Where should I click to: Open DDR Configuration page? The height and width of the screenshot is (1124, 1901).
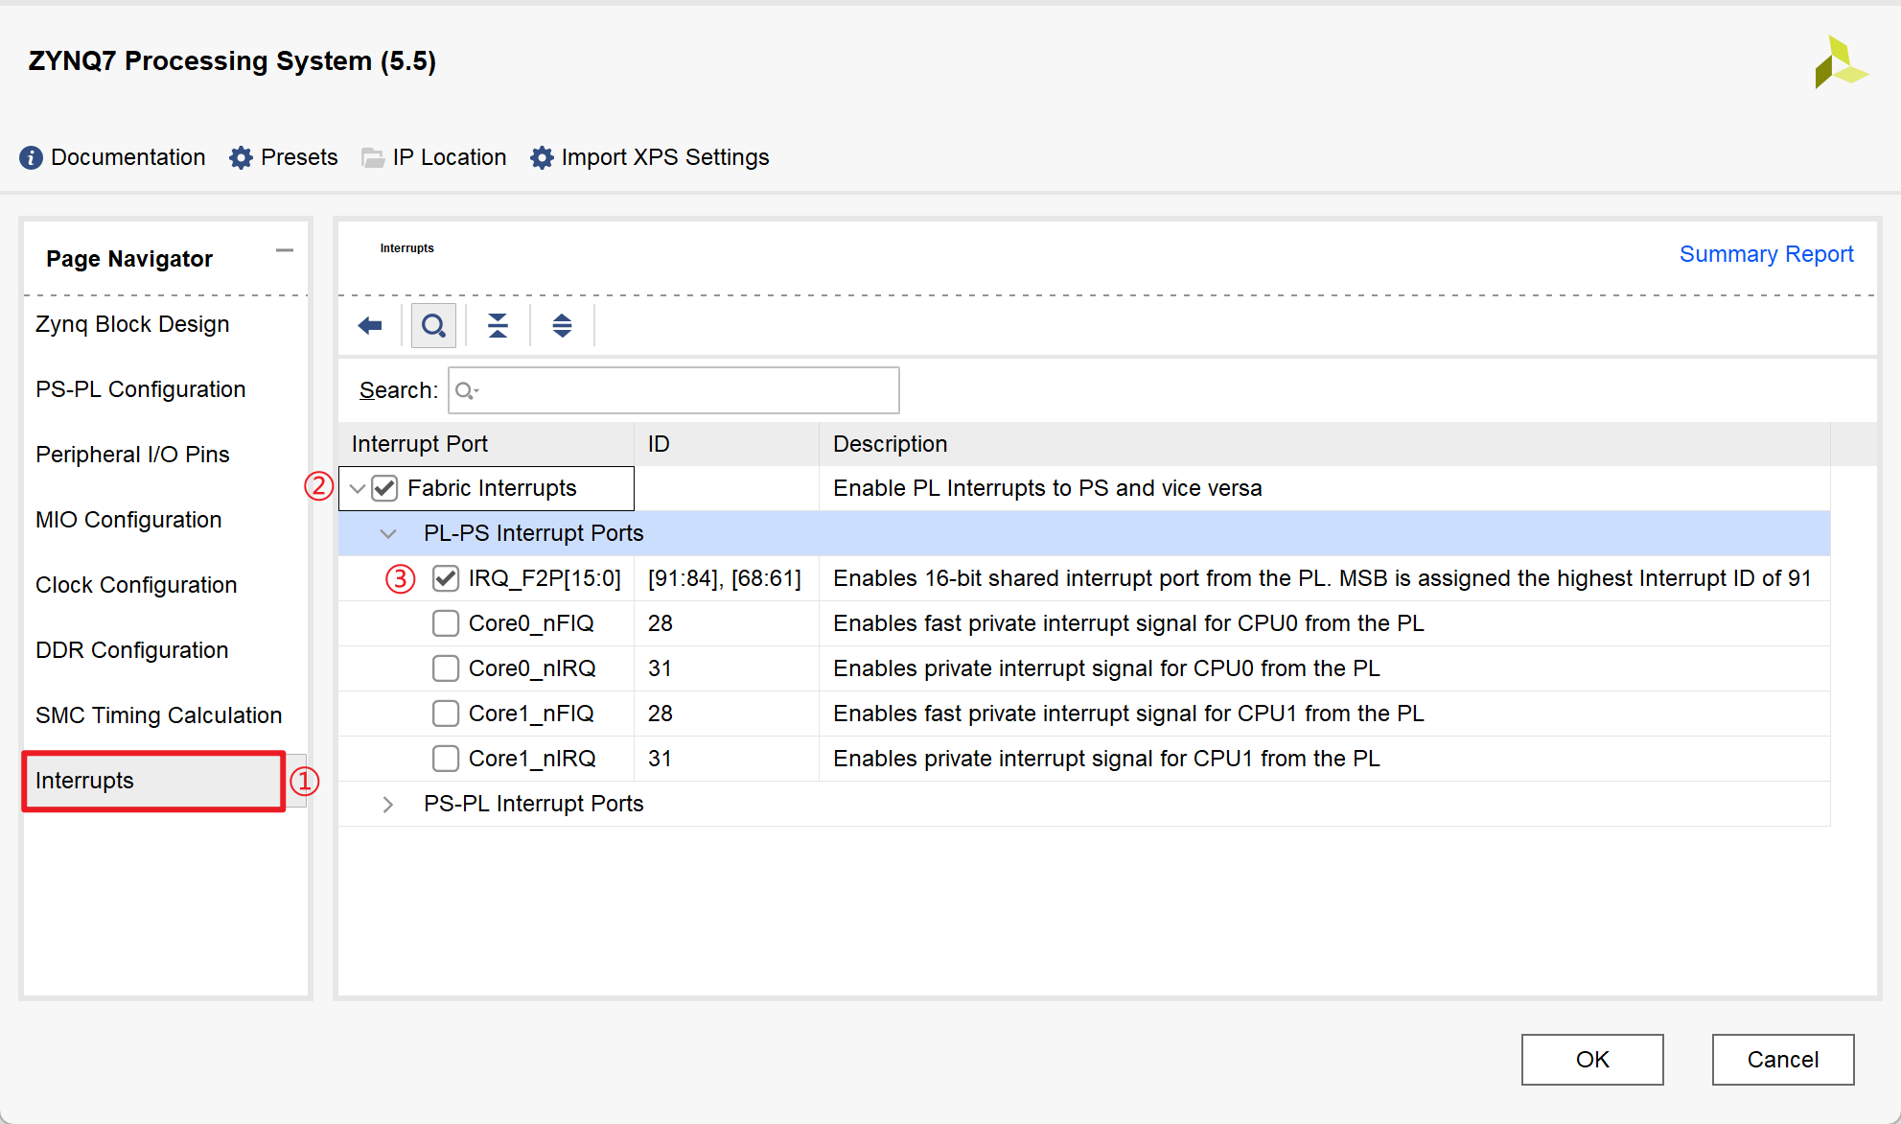[132, 650]
